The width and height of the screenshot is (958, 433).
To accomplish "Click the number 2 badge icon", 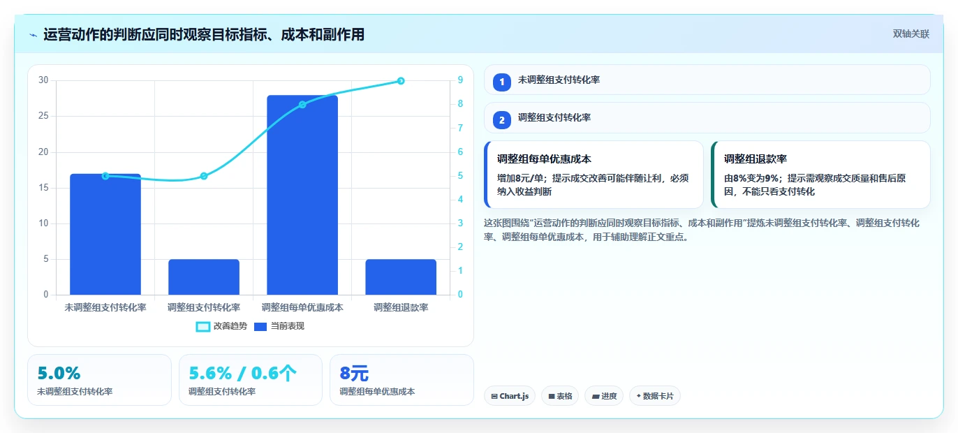I will [x=501, y=120].
